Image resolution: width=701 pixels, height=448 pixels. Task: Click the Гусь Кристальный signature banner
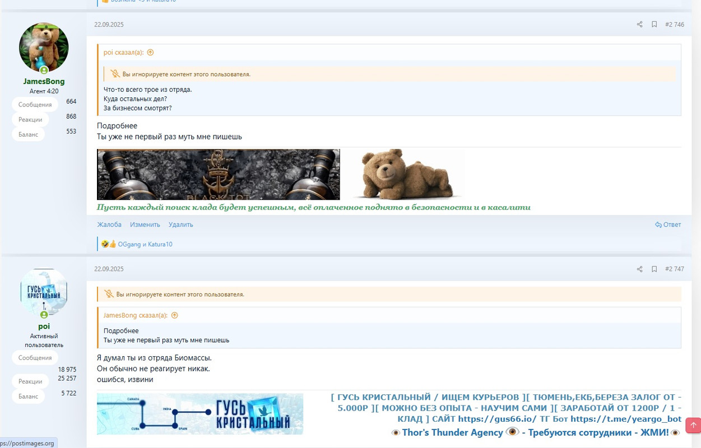pos(200,414)
